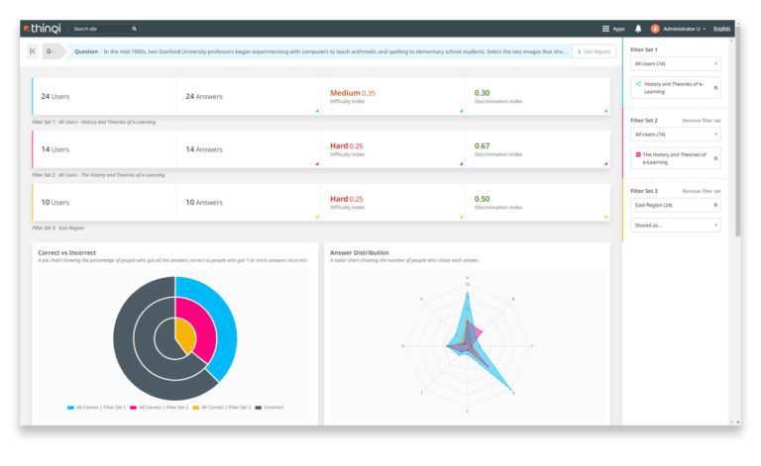Click the Administrator avatar icon
This screenshot has height=466, width=761.
[x=655, y=29]
